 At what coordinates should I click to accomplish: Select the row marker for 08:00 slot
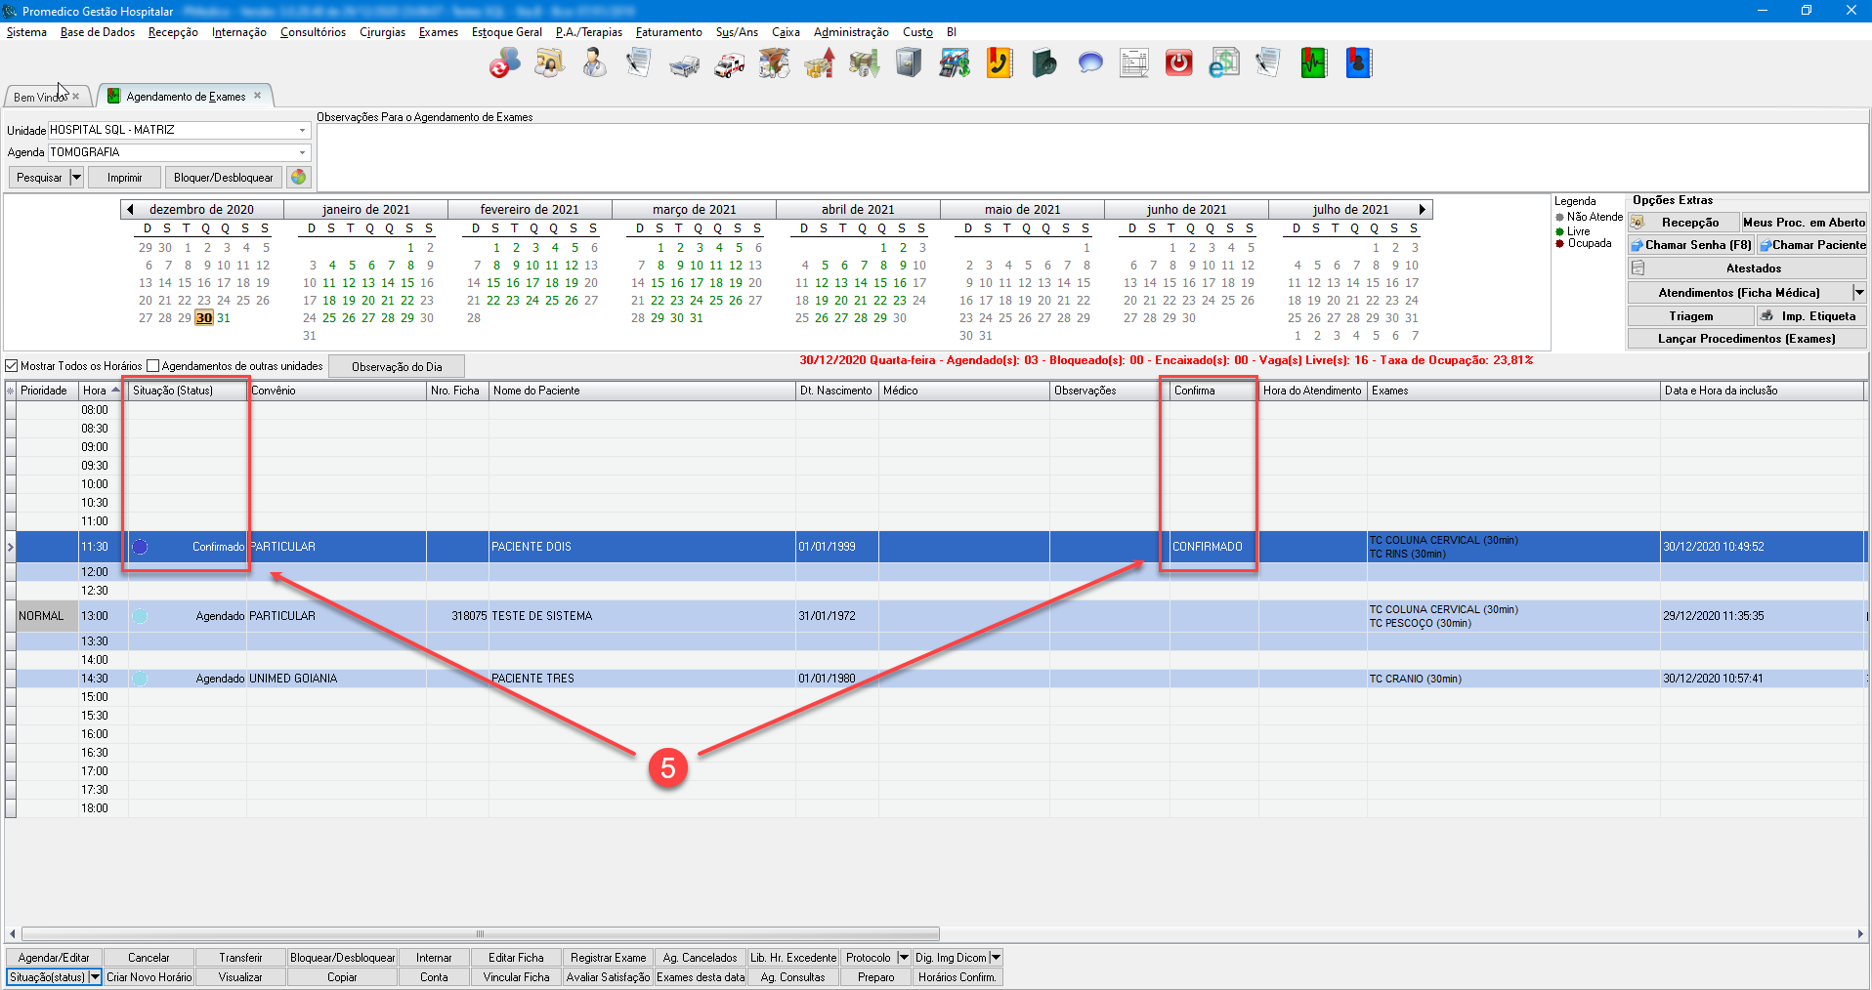[x=11, y=410]
